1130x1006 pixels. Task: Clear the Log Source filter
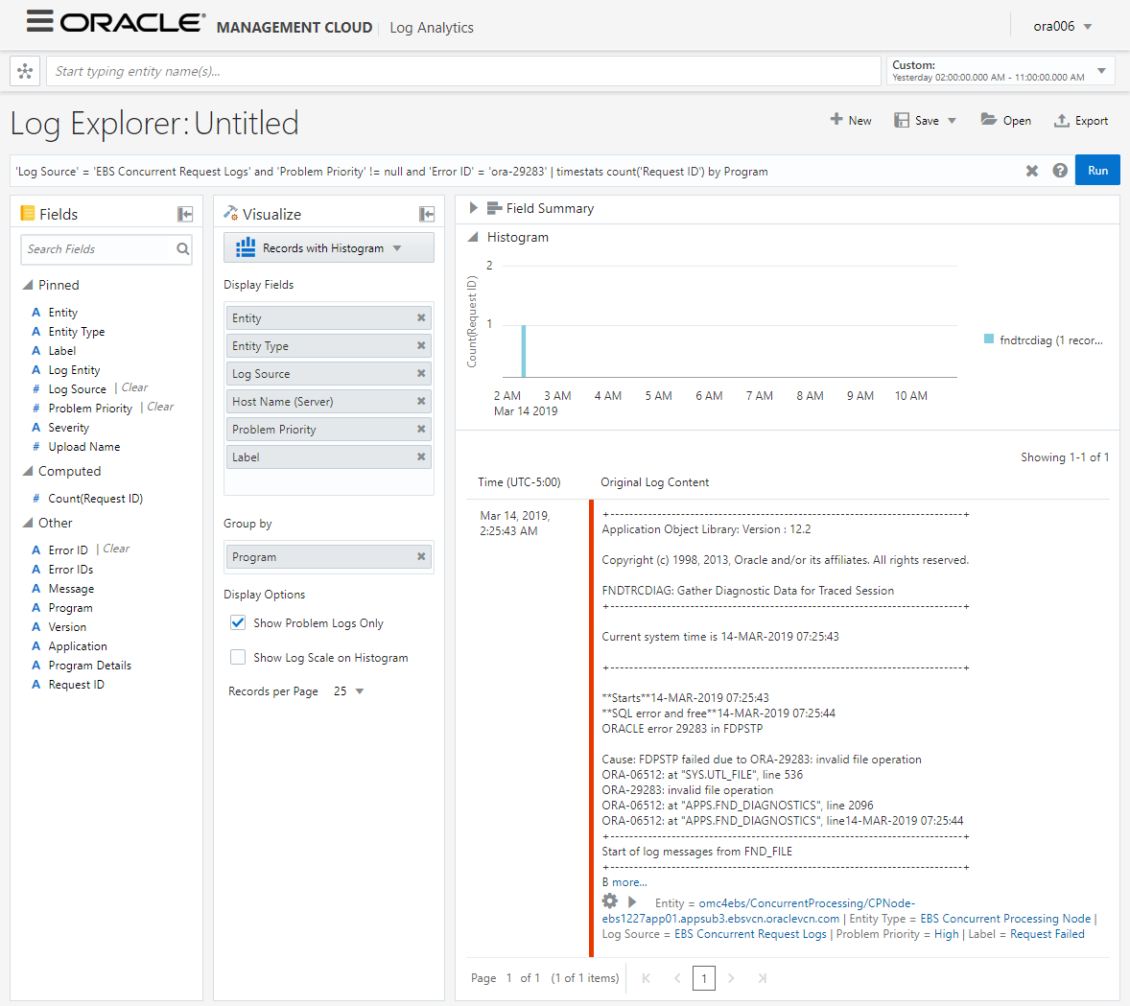pos(134,387)
